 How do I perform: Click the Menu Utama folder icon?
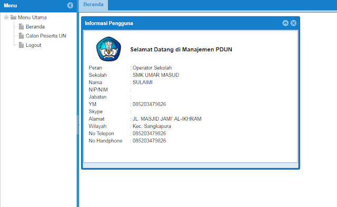pyautogui.click(x=13, y=17)
